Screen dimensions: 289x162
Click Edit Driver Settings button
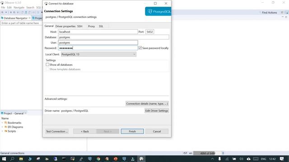click(157, 111)
